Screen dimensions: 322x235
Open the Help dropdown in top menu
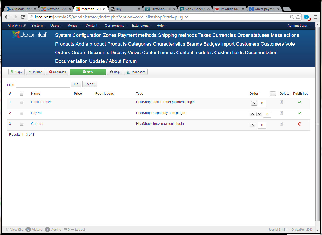pyautogui.click(x=162, y=26)
